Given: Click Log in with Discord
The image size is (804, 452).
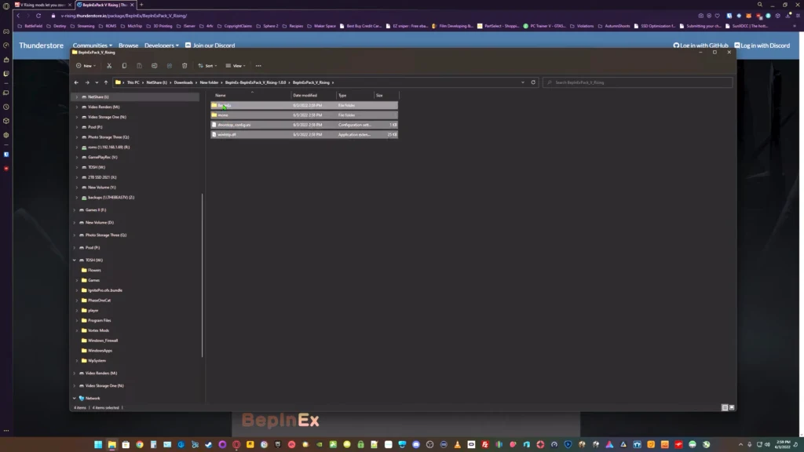Looking at the screenshot, I should [762, 46].
